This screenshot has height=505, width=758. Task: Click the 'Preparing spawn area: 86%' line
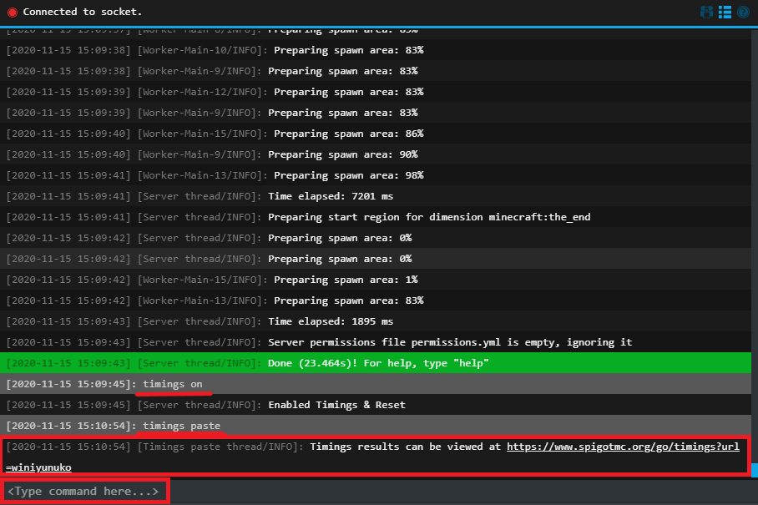(x=334, y=134)
